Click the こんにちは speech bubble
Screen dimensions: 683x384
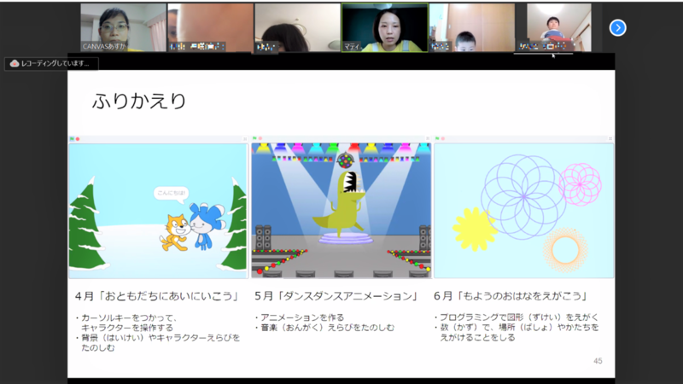(171, 193)
